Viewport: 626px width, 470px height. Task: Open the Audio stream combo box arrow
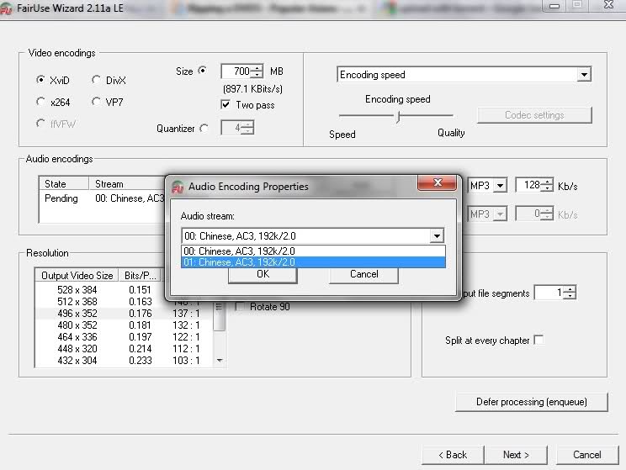click(437, 235)
